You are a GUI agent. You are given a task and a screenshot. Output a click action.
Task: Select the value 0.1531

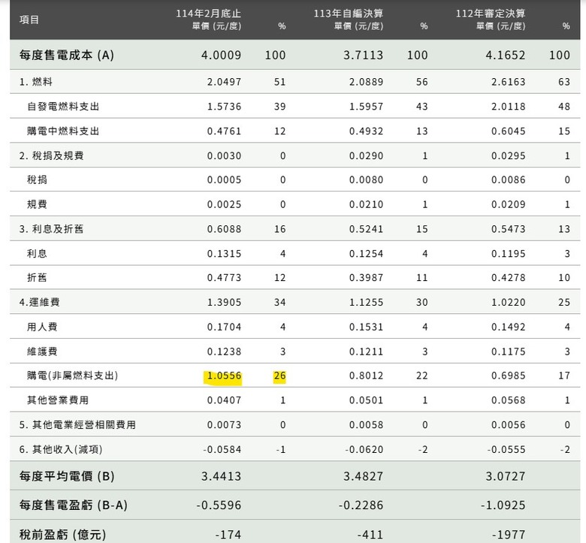367,327
